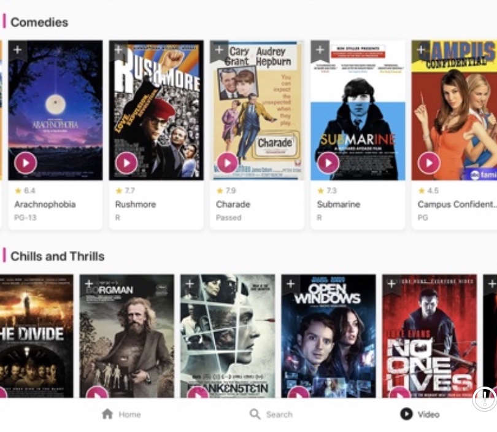The width and height of the screenshot is (497, 432).
Task: Add Campus Confidential to watchlist
Action: [x=421, y=50]
